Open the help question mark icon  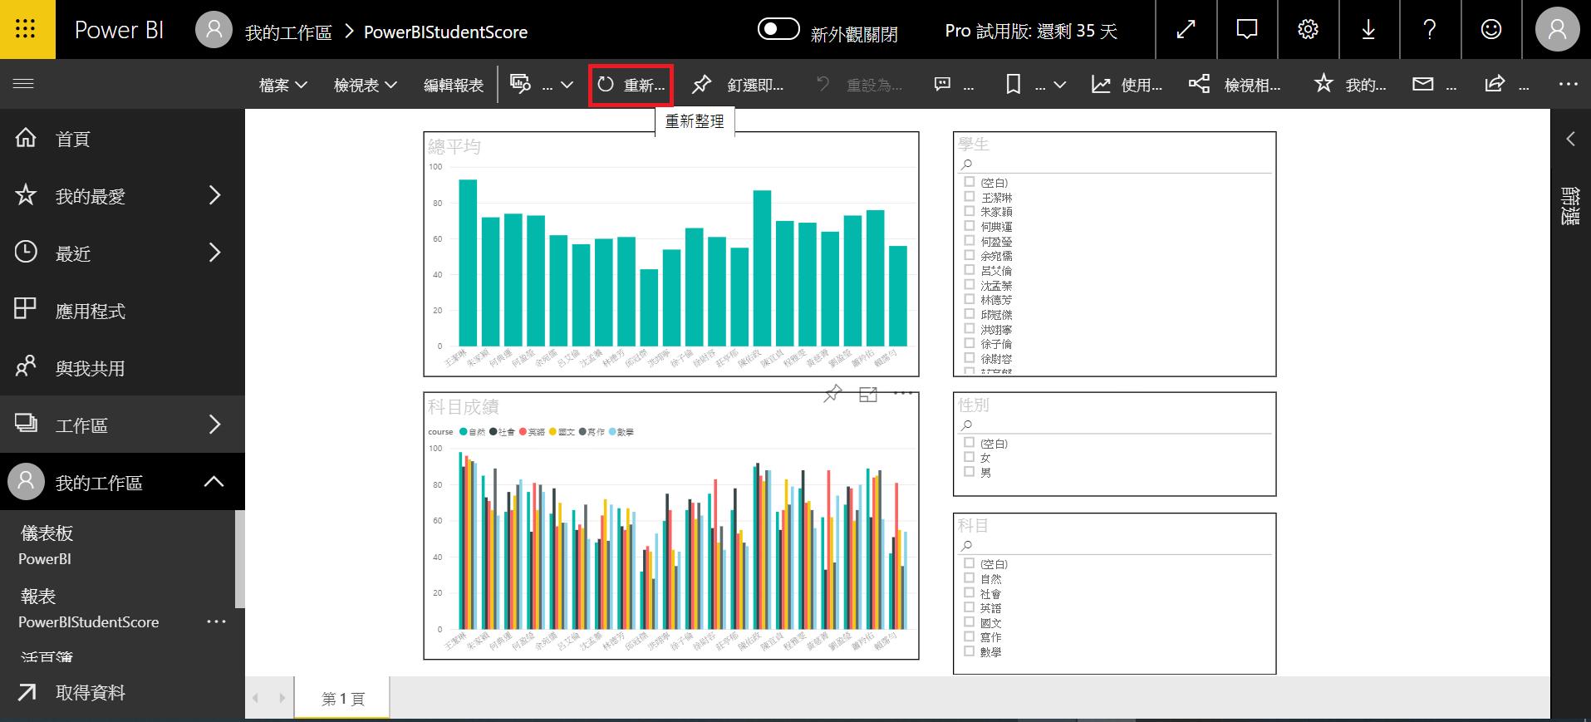[1429, 30]
